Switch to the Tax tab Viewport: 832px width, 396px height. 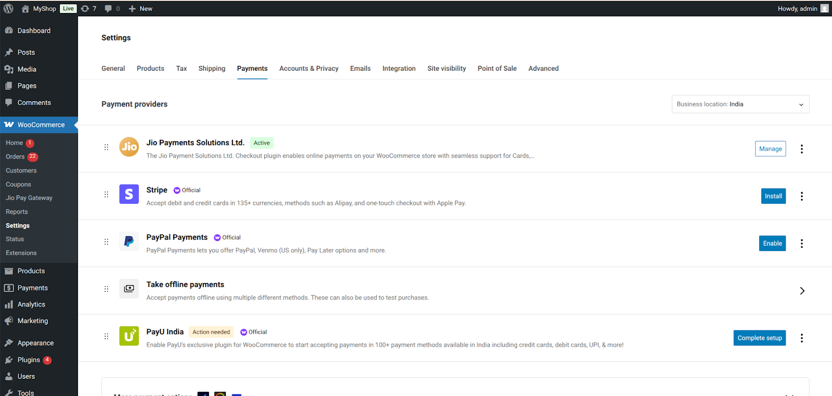[181, 69]
